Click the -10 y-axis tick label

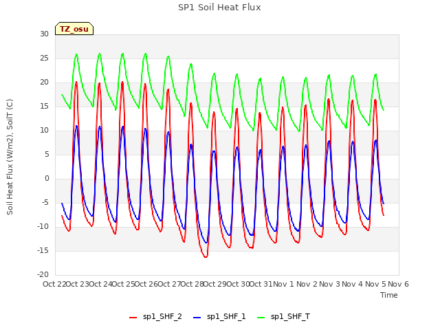pos(43,226)
